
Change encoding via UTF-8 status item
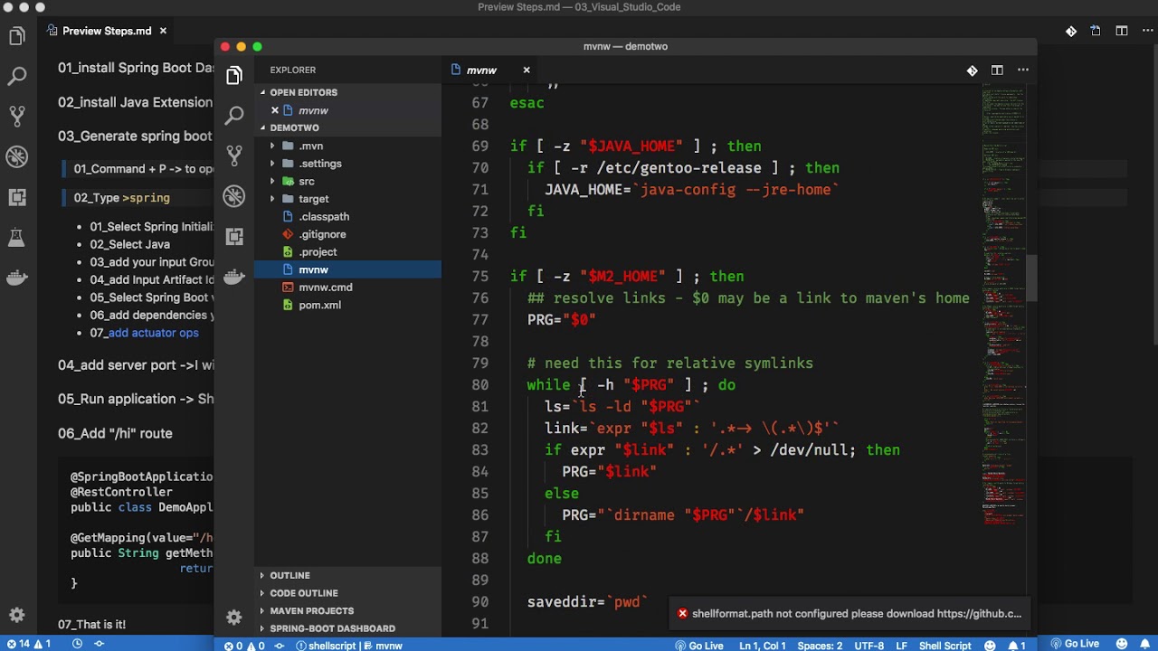(869, 646)
